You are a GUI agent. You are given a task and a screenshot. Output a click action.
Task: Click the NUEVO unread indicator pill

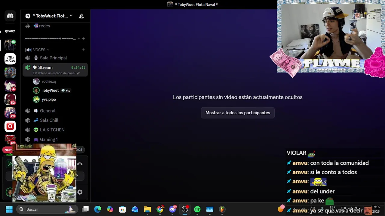[8, 150]
